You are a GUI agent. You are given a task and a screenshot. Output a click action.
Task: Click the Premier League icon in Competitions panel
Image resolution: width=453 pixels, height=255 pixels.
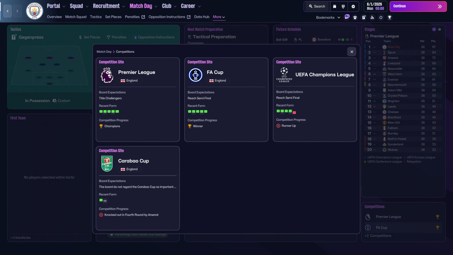pos(368,217)
